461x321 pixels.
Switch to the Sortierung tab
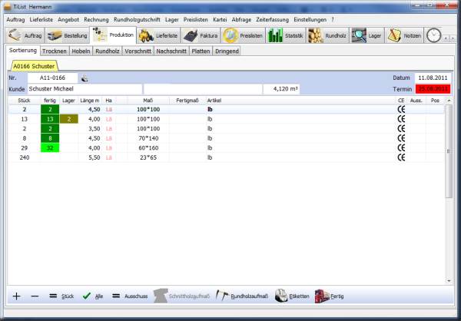pos(23,50)
